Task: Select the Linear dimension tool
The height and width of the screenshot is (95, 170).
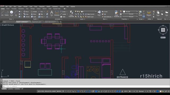Action: 63,12
